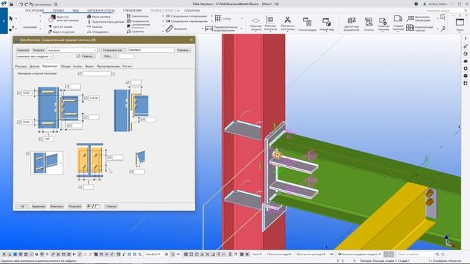
Task: Switch to the ПОСТРОЕНИЕ ribbon tab
Action: pyautogui.click(x=35, y=10)
